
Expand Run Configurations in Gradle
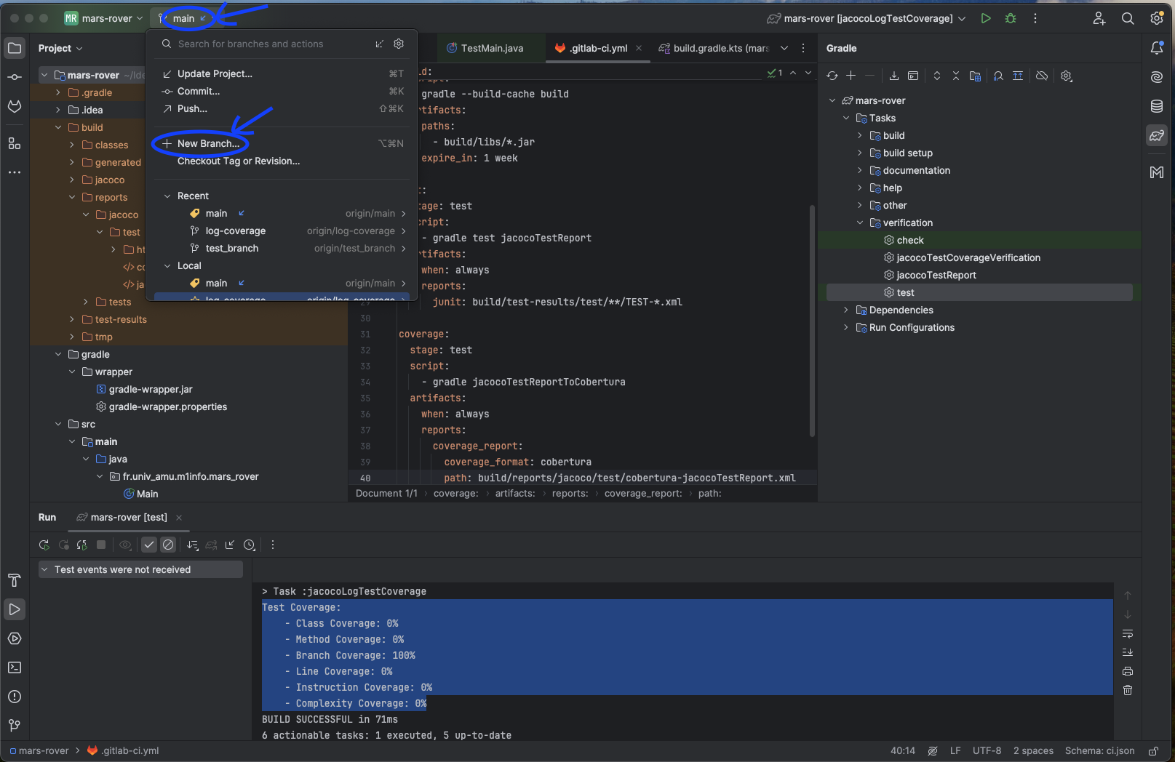[x=846, y=328]
